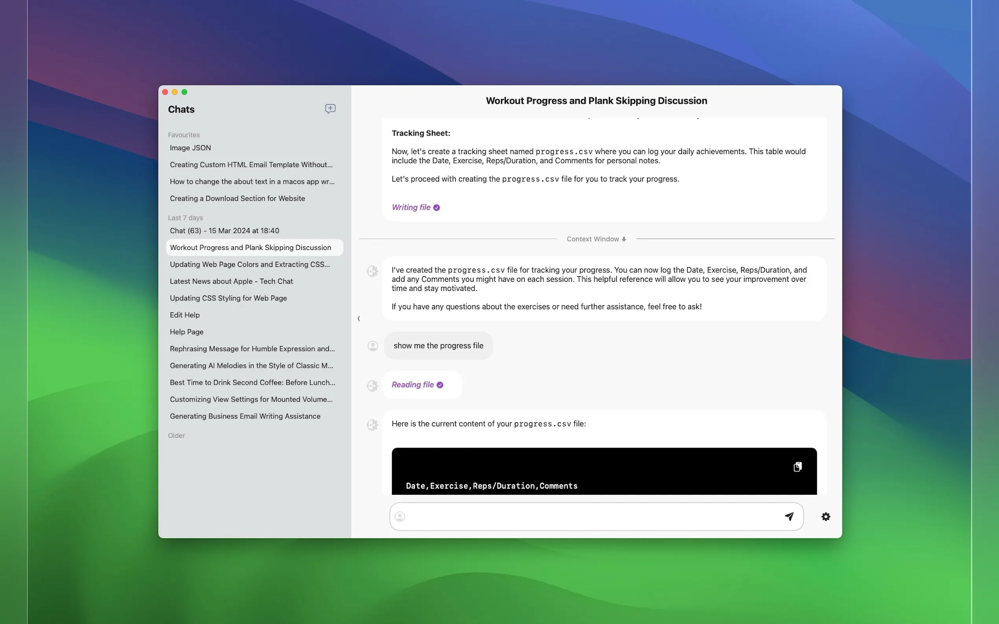Expand the Writing file tool call

[411, 207]
